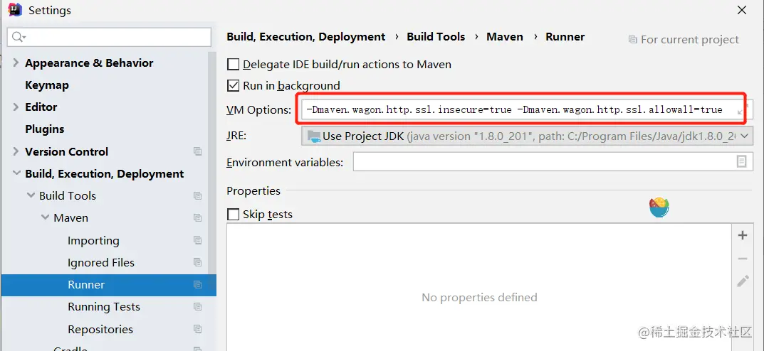This screenshot has height=351, width=764.
Task: Open the JRE dropdown list
Action: [x=745, y=136]
